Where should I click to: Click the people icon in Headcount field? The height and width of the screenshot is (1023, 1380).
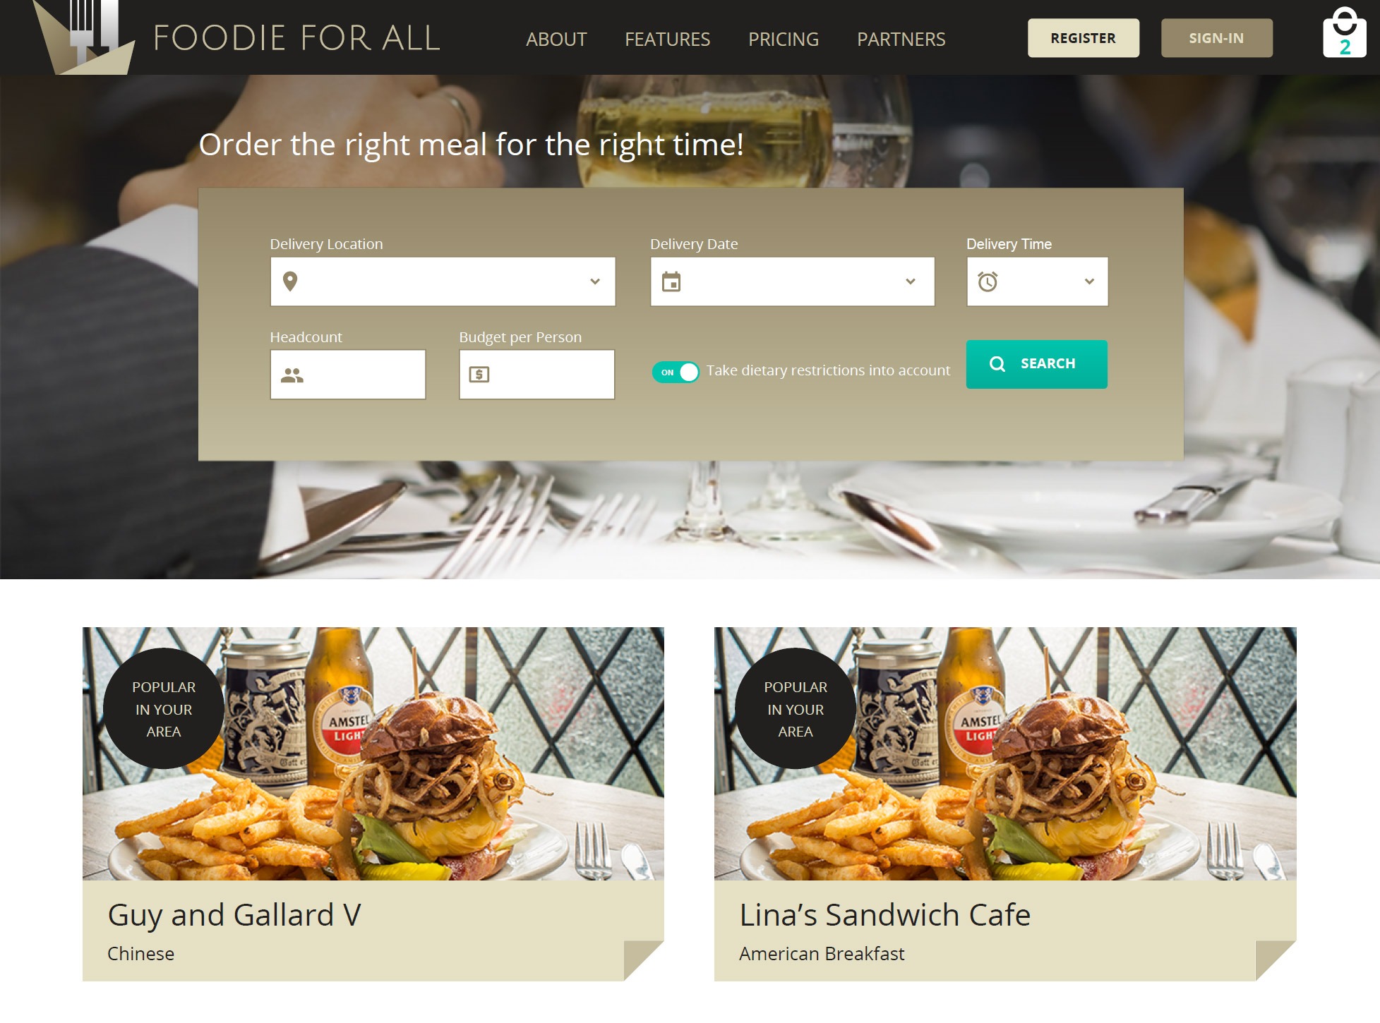[292, 375]
